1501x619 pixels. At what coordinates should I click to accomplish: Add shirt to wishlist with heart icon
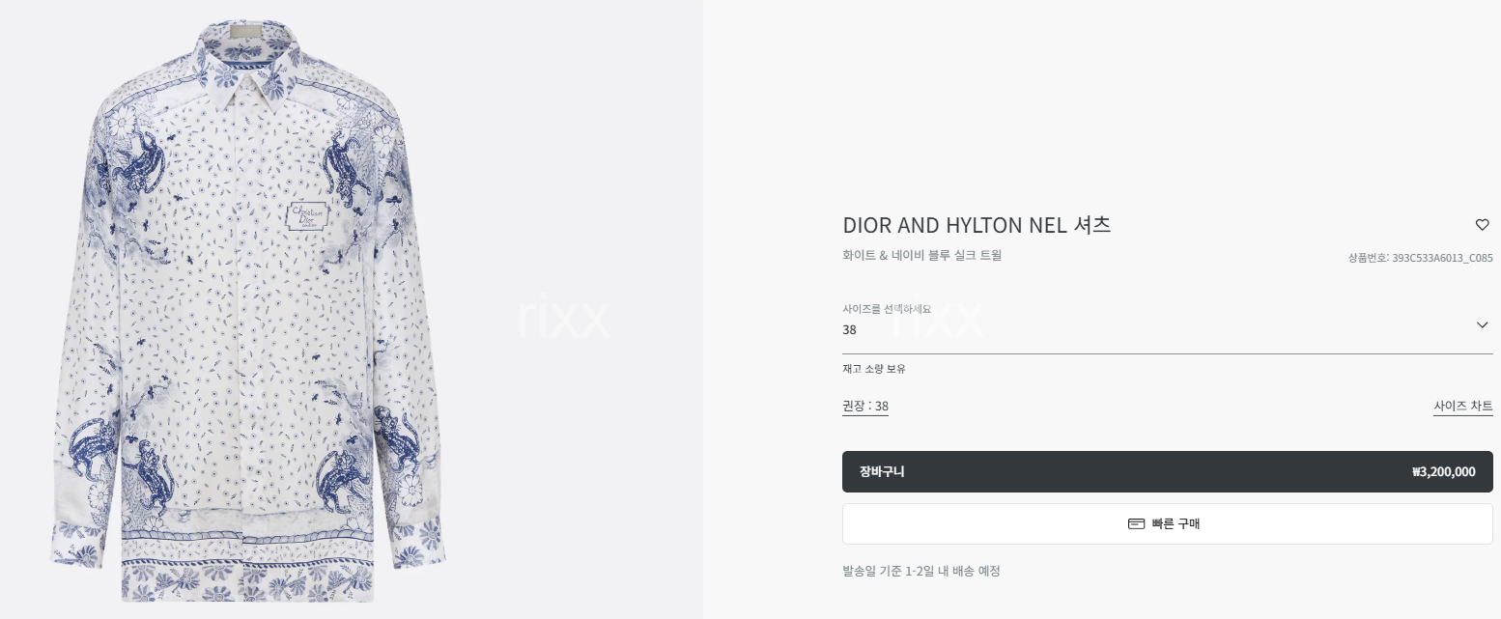[x=1482, y=225]
